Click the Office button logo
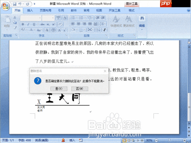Viewport: 191px width, 143px height. point(5,6)
